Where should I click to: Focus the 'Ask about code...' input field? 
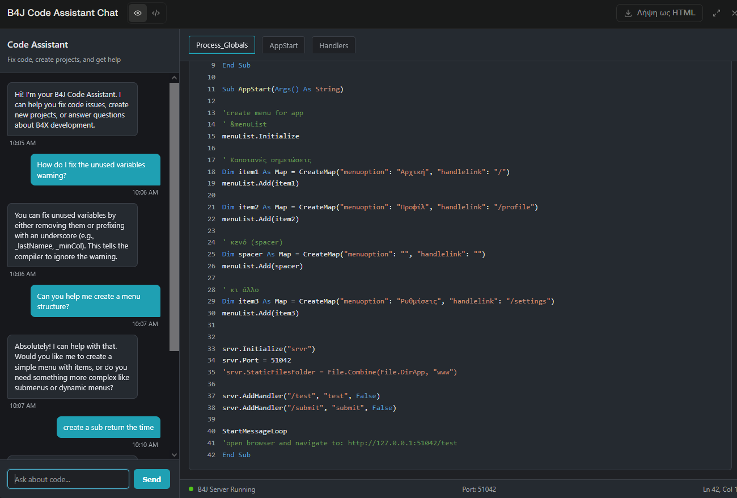pos(68,479)
